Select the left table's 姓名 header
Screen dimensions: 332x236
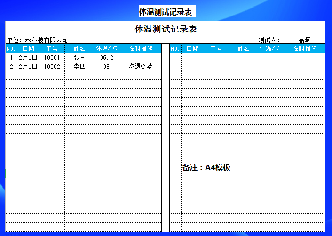point(79,48)
